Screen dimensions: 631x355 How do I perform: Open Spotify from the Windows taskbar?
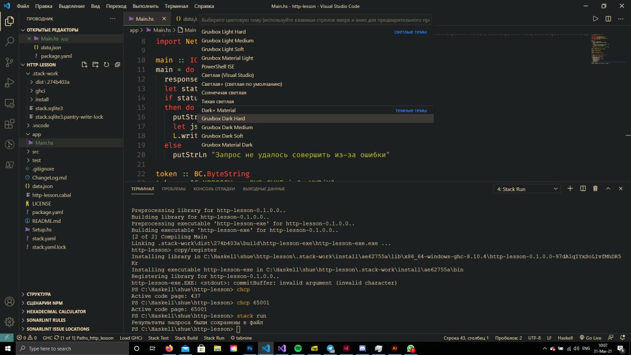[298, 348]
